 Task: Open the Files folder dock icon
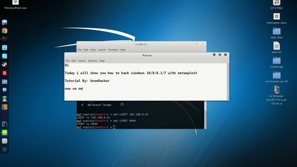[x=5, y=82]
